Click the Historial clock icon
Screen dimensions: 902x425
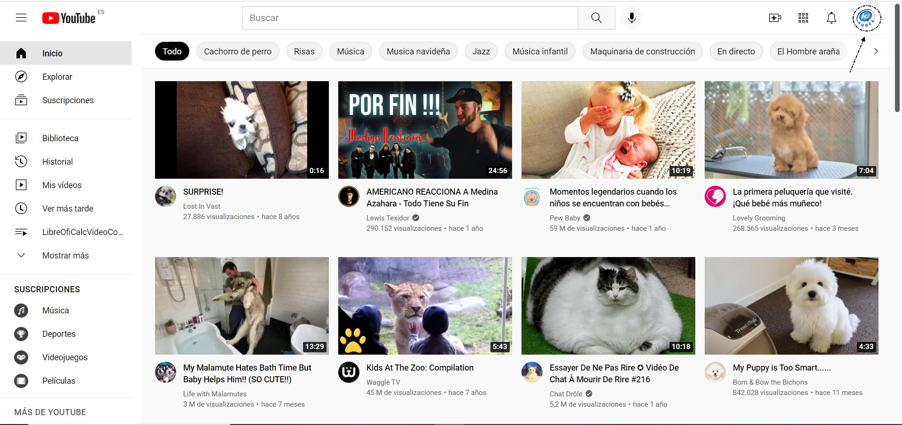21,161
